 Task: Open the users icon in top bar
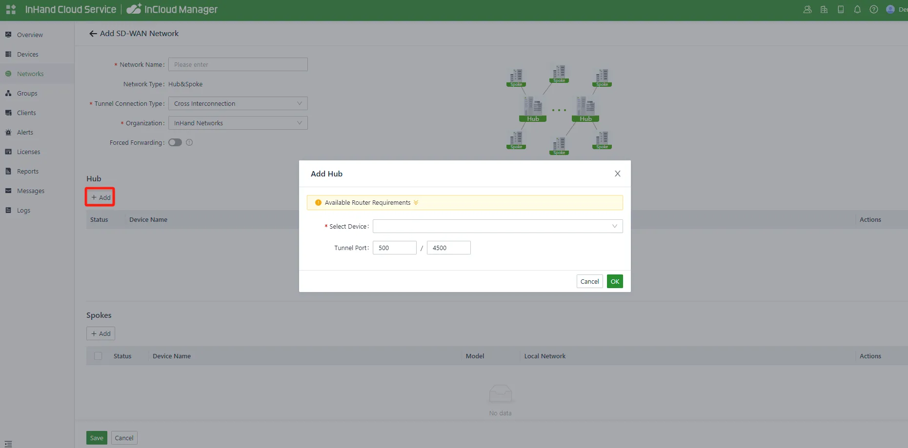point(807,9)
